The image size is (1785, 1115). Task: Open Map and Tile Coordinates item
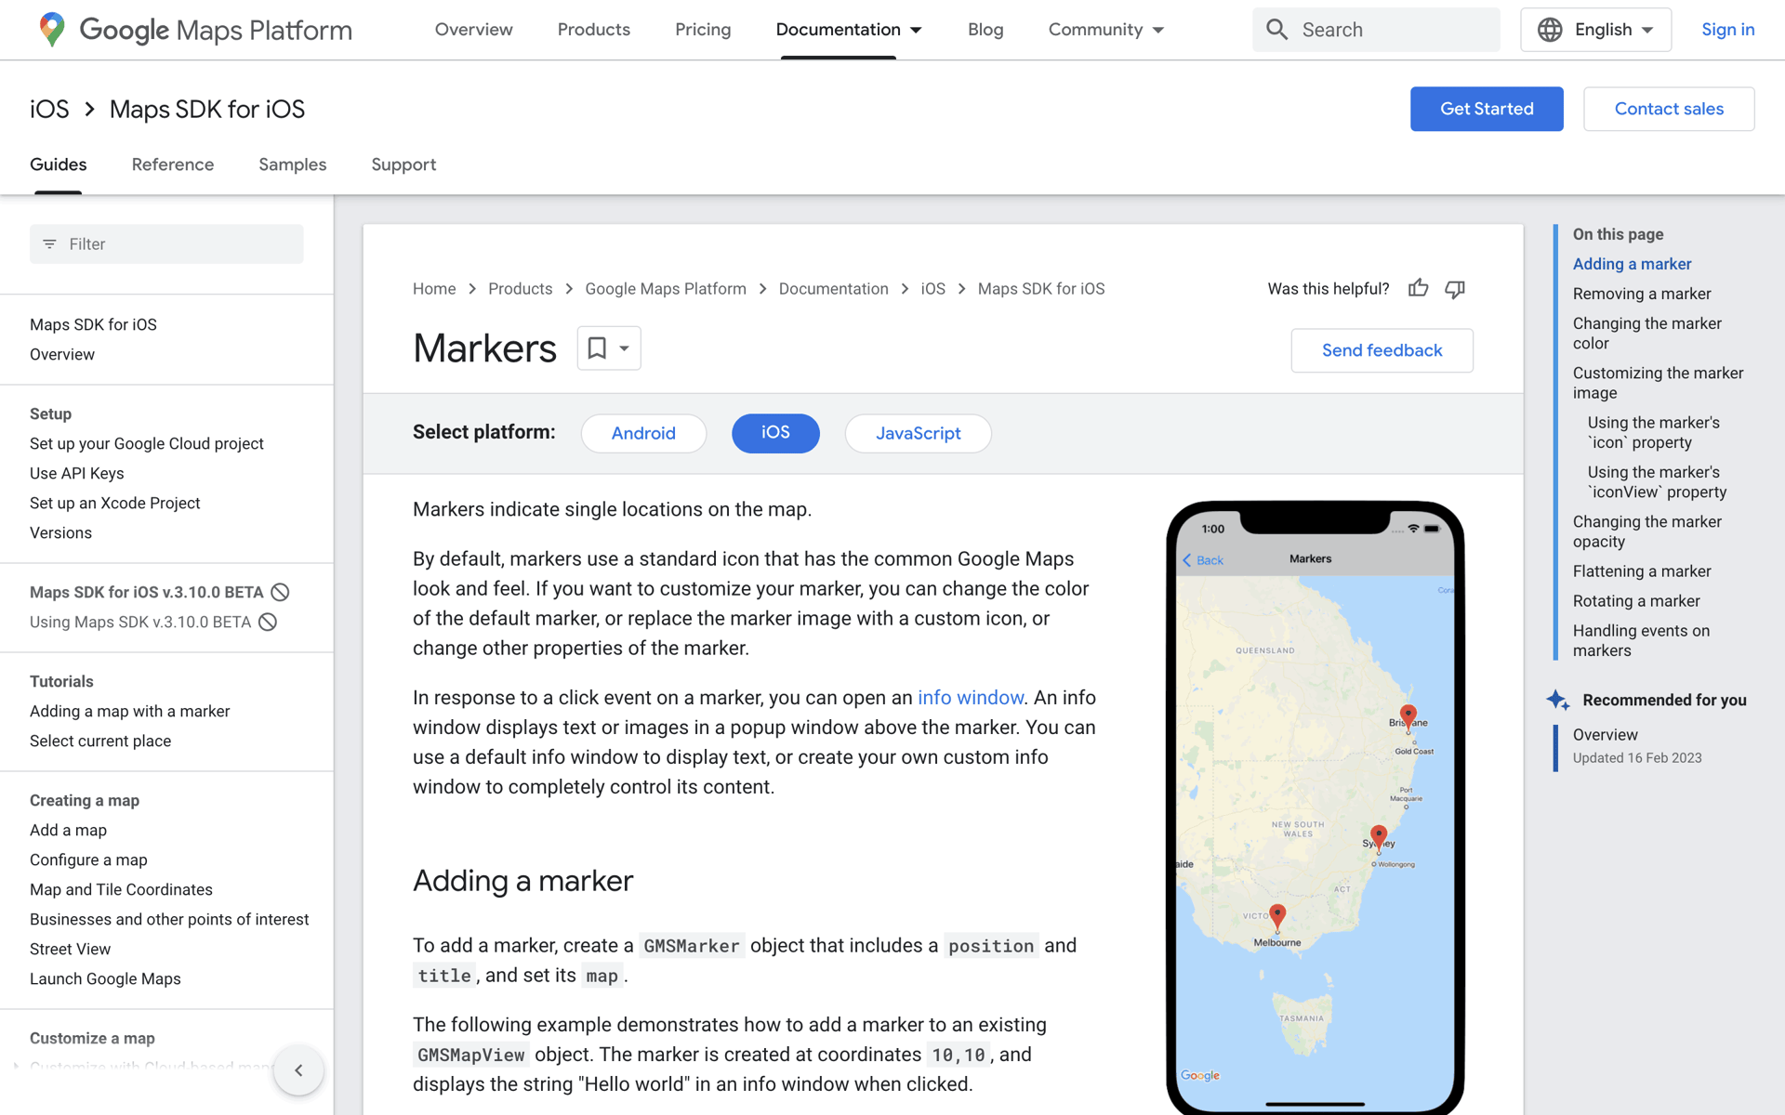(x=121, y=890)
